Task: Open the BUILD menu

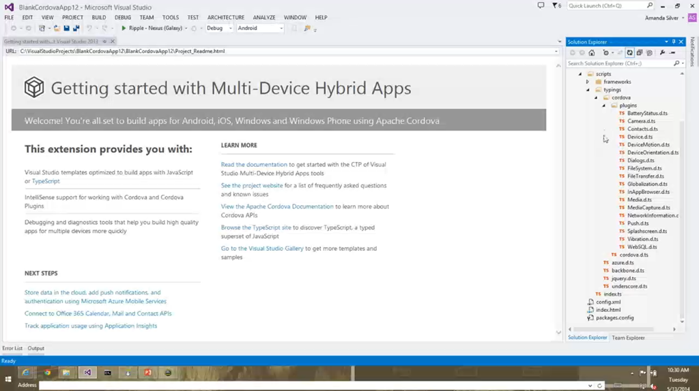Action: click(99, 17)
